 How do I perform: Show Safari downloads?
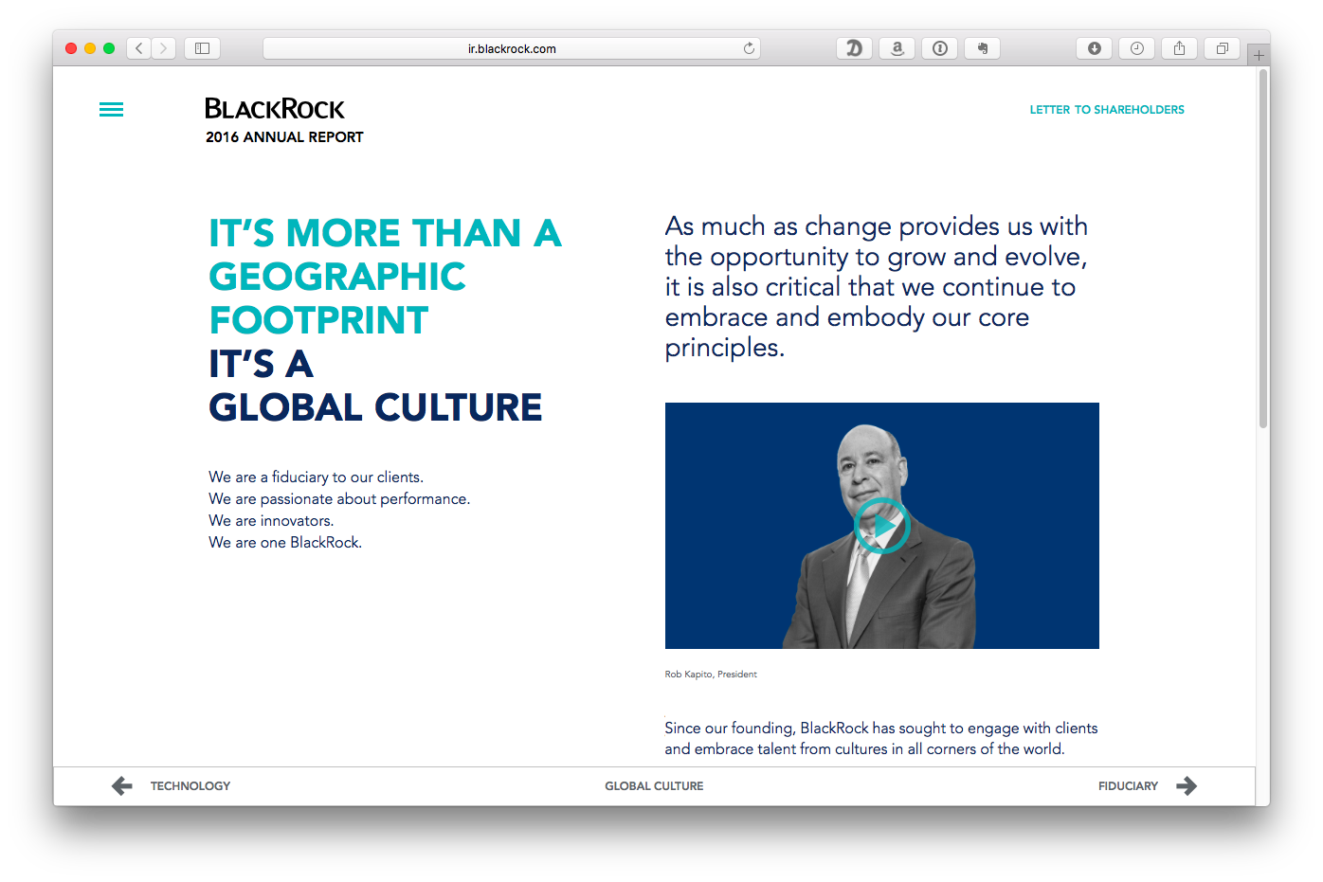click(1094, 48)
